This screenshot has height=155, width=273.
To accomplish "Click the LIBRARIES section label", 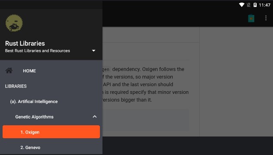I will [16, 86].
